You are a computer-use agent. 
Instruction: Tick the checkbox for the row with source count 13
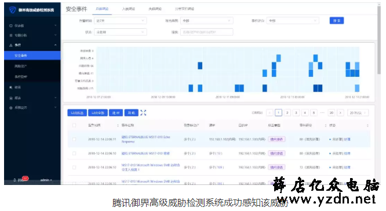[74, 153]
